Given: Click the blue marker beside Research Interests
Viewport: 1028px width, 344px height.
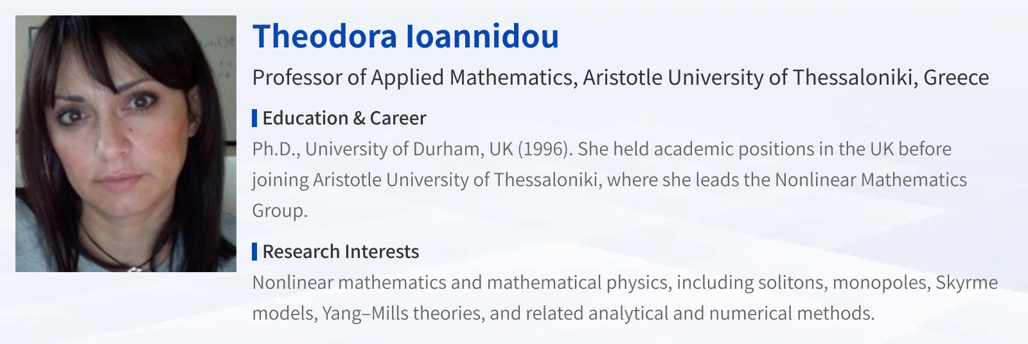Looking at the screenshot, I should pos(254,252).
